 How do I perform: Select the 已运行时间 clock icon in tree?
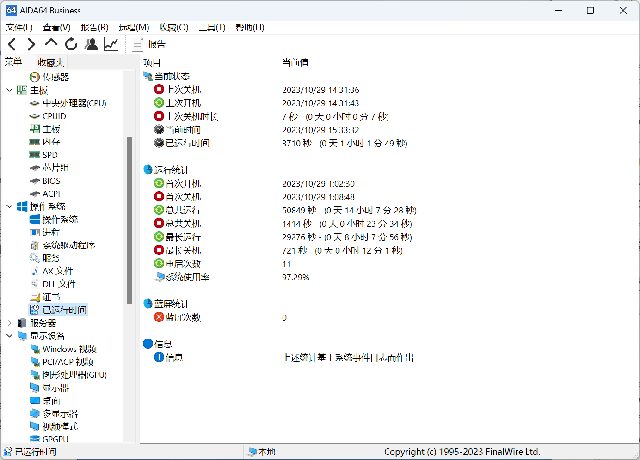tap(35, 310)
